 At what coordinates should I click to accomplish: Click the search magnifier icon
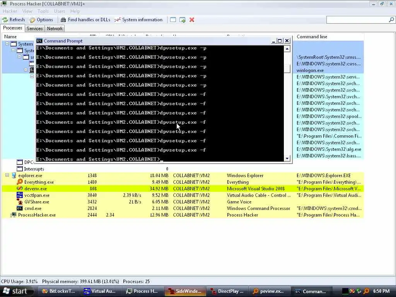coord(391,20)
